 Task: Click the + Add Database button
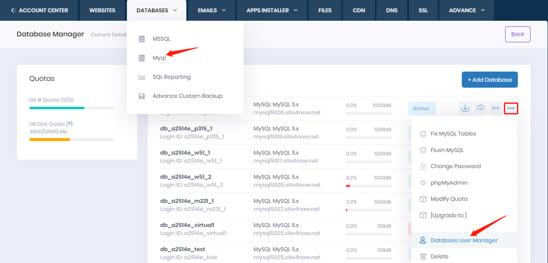point(489,80)
